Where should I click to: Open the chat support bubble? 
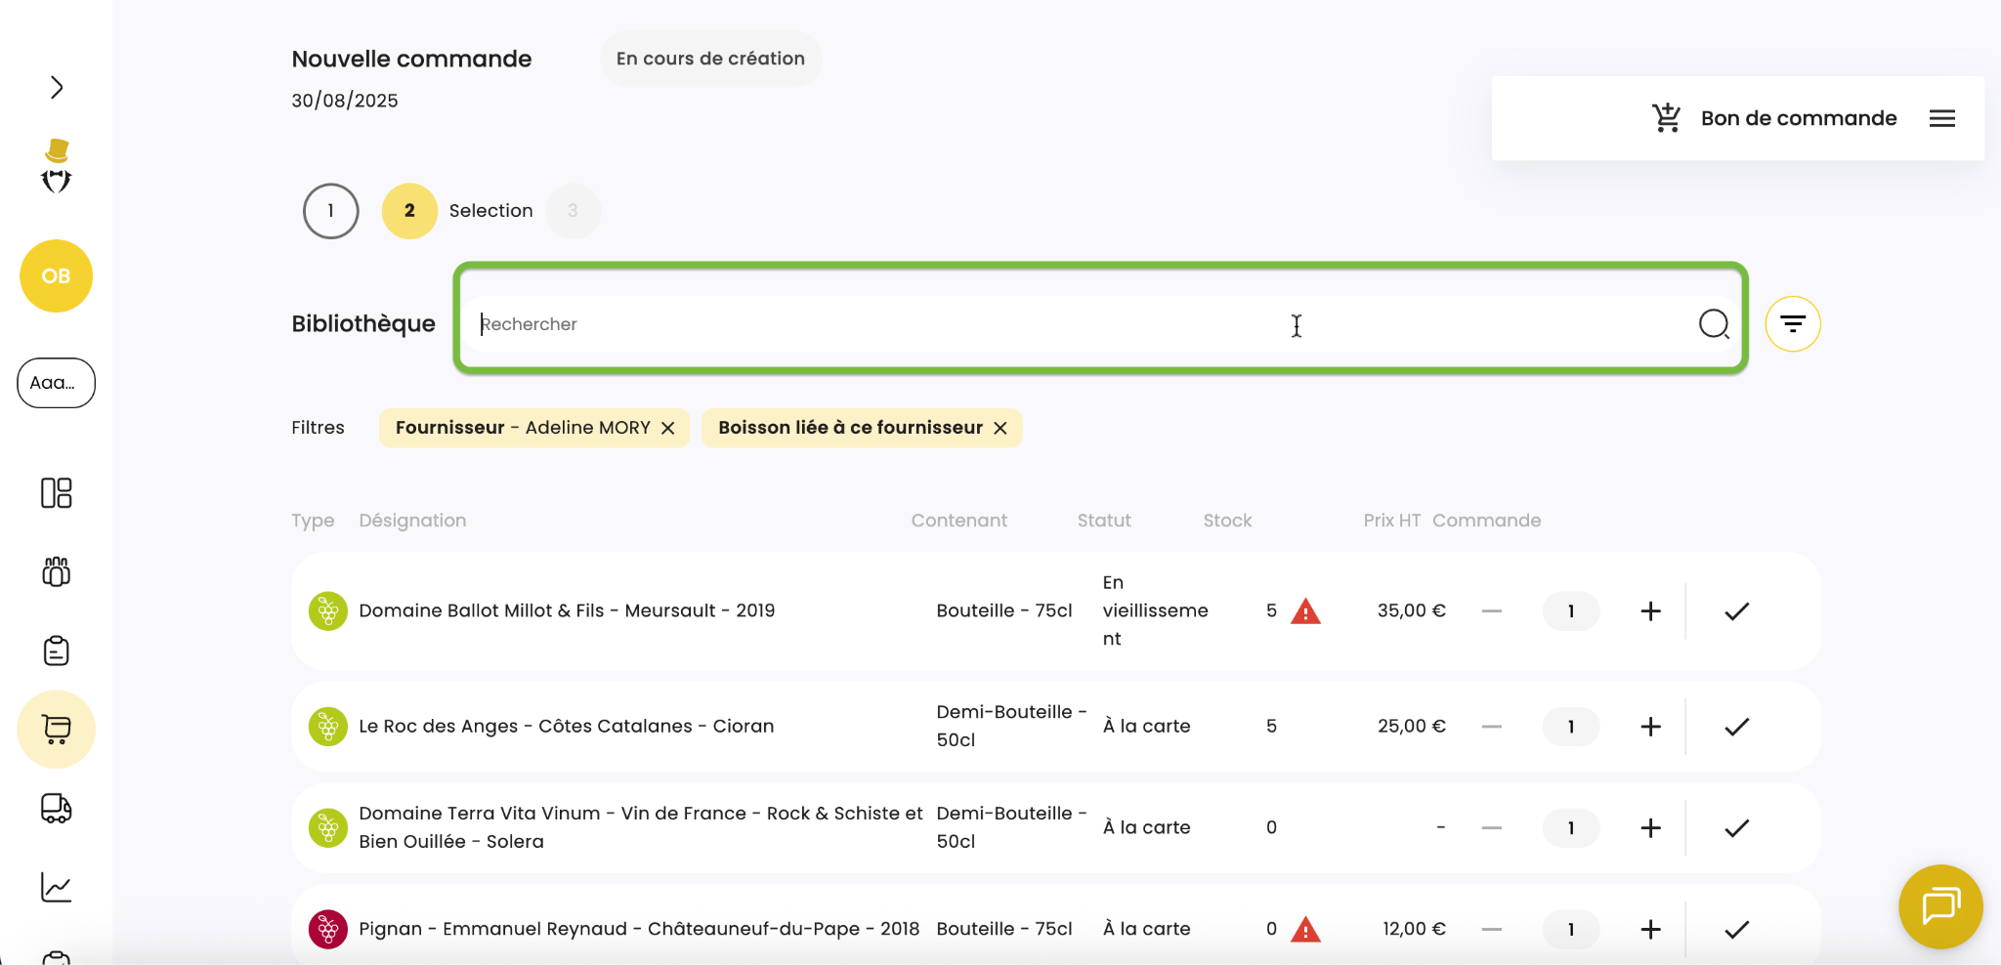click(x=1939, y=906)
